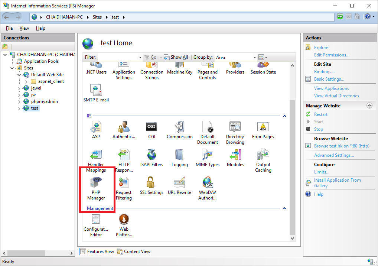The height and width of the screenshot is (266, 378).
Task: Click the Filter text input field
Action: click(x=118, y=57)
